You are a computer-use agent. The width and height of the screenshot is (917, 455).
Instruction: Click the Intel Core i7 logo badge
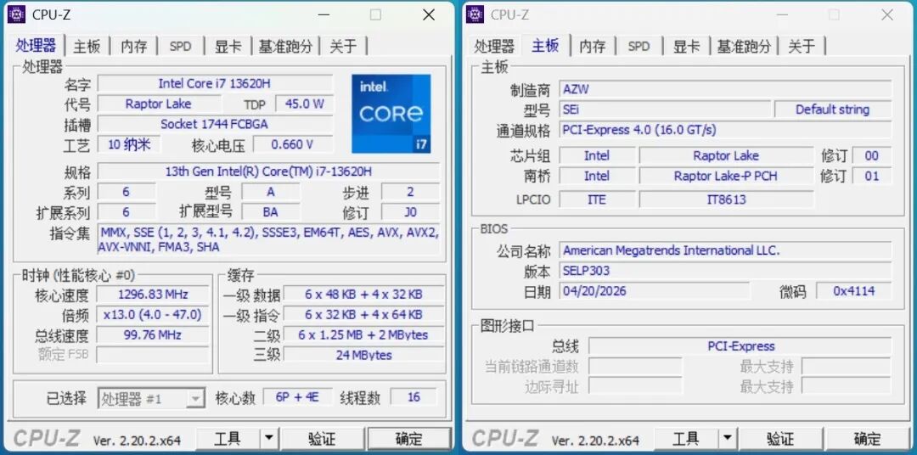point(391,114)
